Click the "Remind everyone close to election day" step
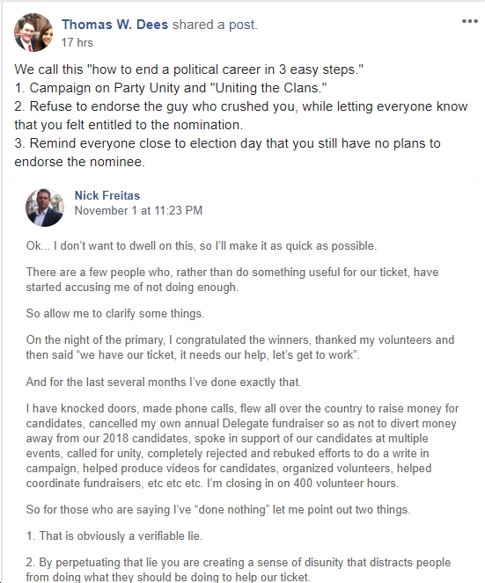 [227, 152]
